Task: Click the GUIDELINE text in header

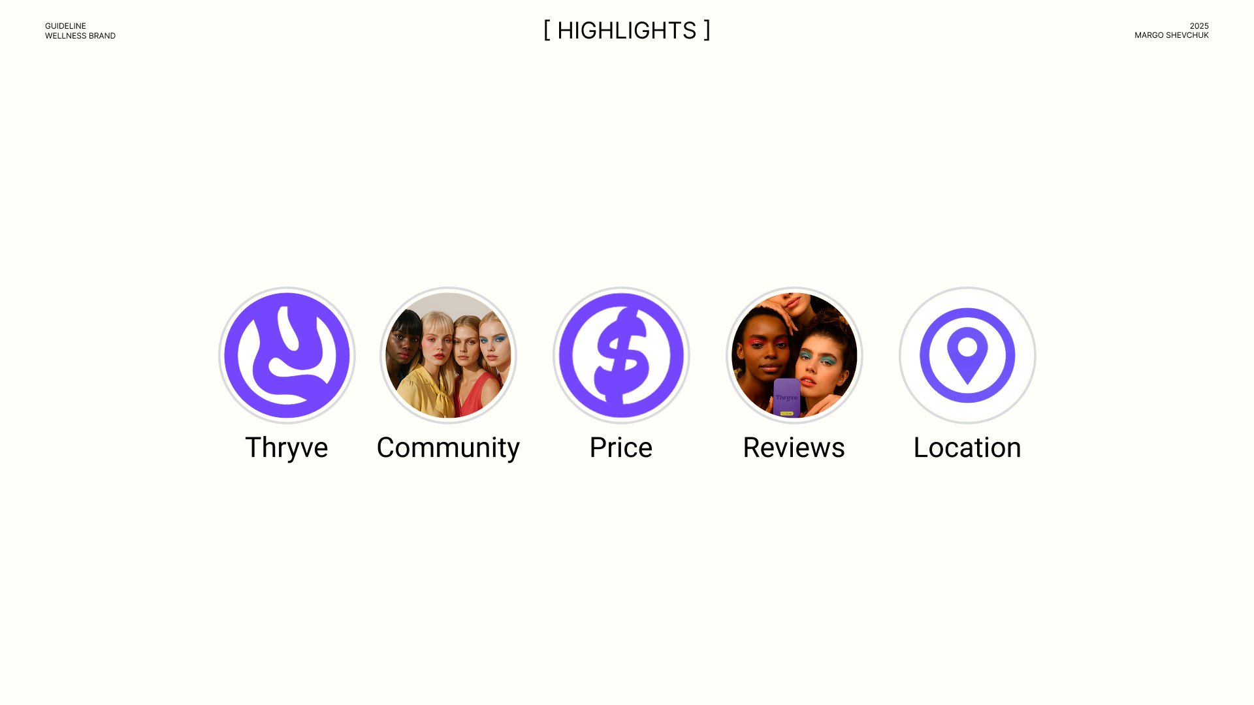Action: pos(65,26)
